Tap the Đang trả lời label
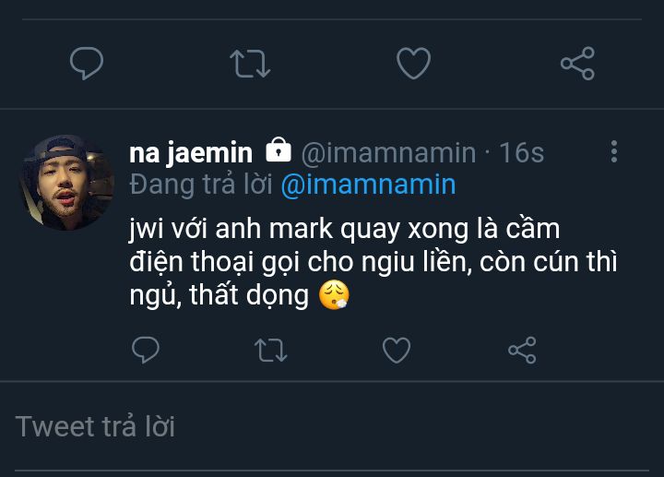664x477 pixels. click(201, 185)
